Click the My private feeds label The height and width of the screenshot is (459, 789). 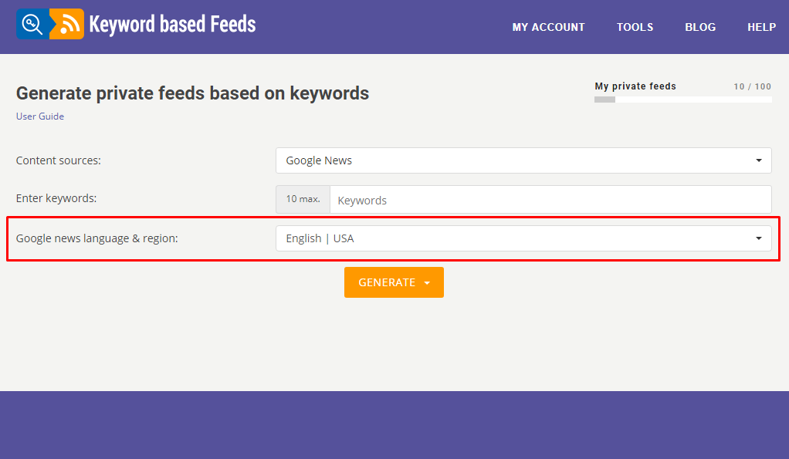(x=635, y=86)
